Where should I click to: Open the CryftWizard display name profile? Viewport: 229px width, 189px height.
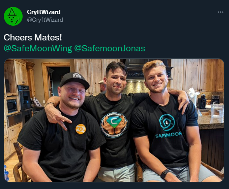pos(44,12)
